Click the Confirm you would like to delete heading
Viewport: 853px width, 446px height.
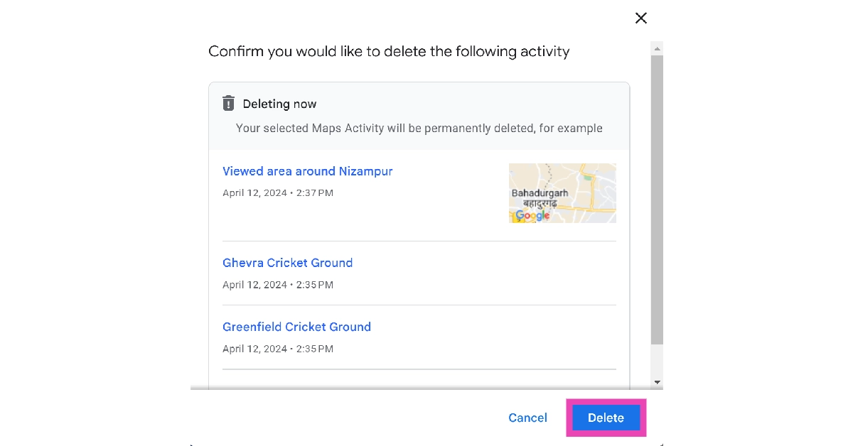(x=389, y=52)
